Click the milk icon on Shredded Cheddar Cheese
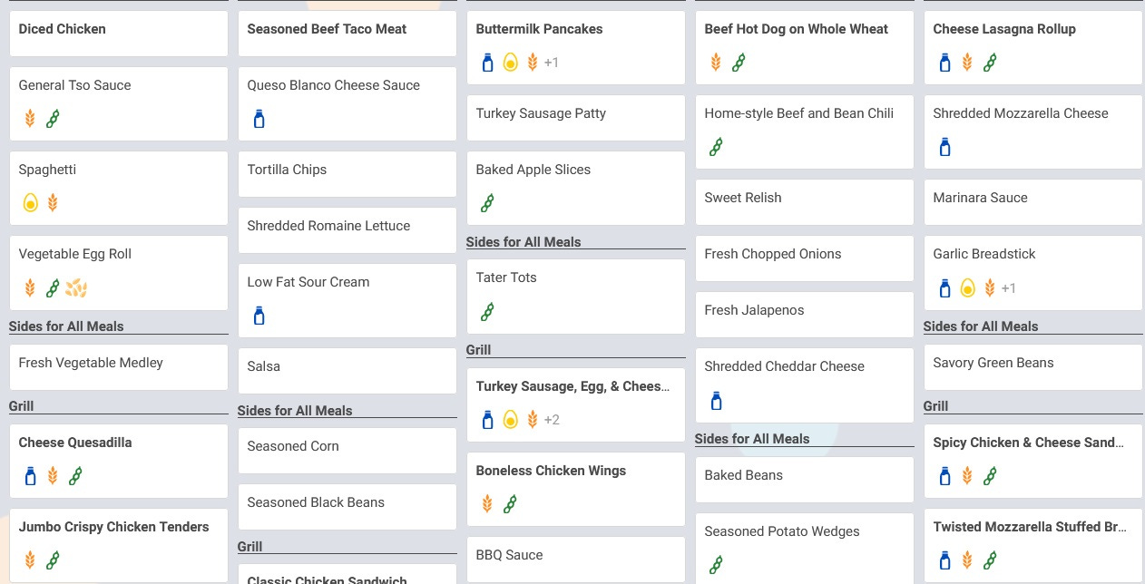This screenshot has height=584, width=1145. [716, 400]
